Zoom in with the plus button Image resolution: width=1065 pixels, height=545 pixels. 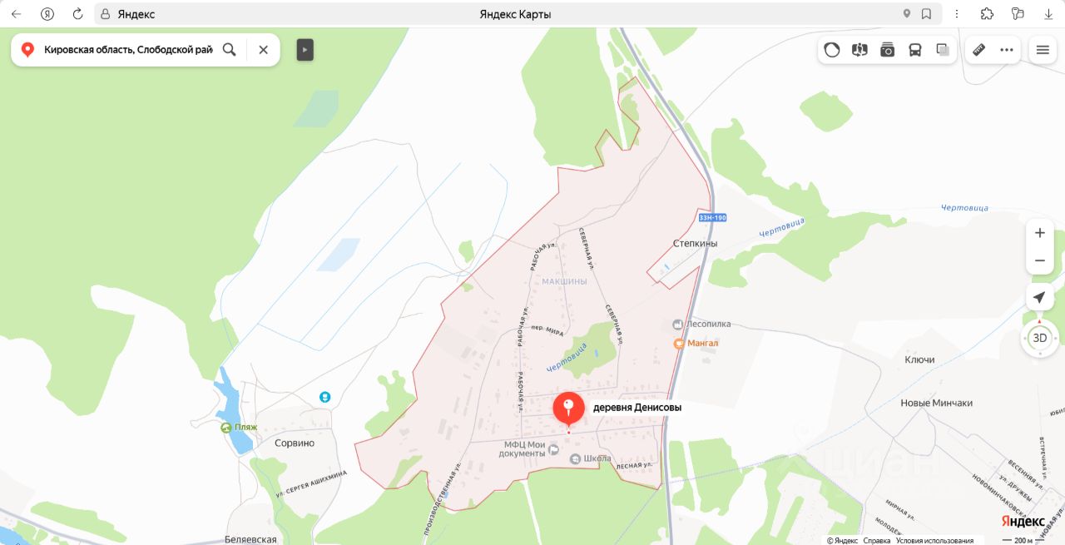pyautogui.click(x=1040, y=233)
